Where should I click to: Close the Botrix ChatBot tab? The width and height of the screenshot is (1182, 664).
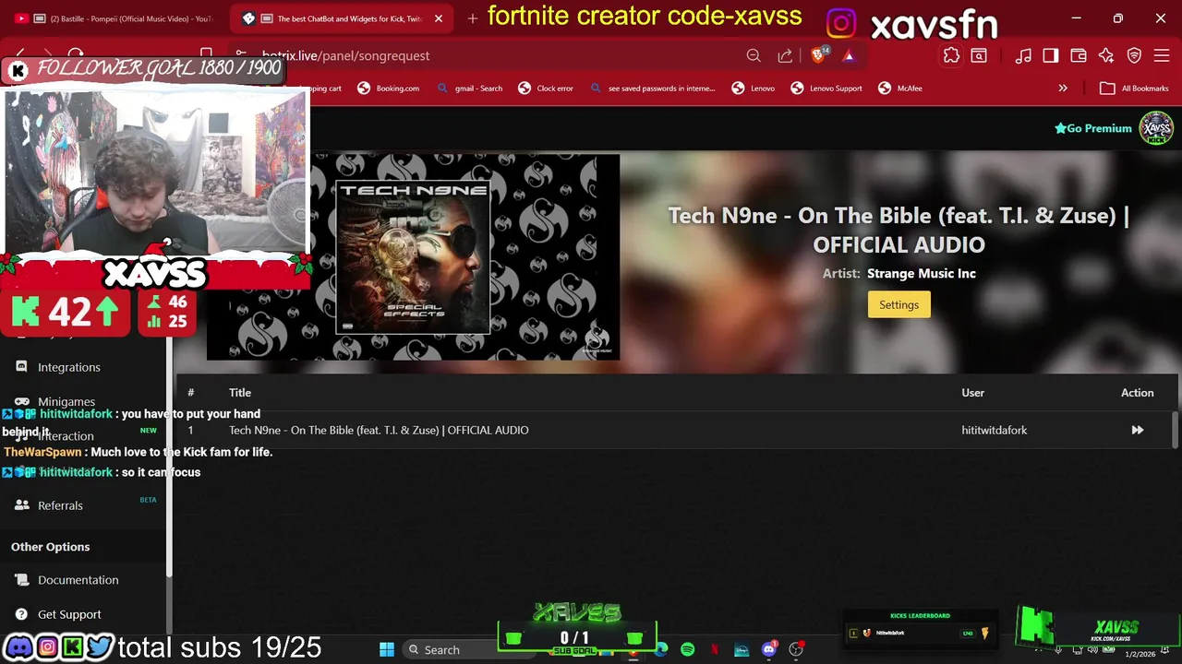[439, 18]
